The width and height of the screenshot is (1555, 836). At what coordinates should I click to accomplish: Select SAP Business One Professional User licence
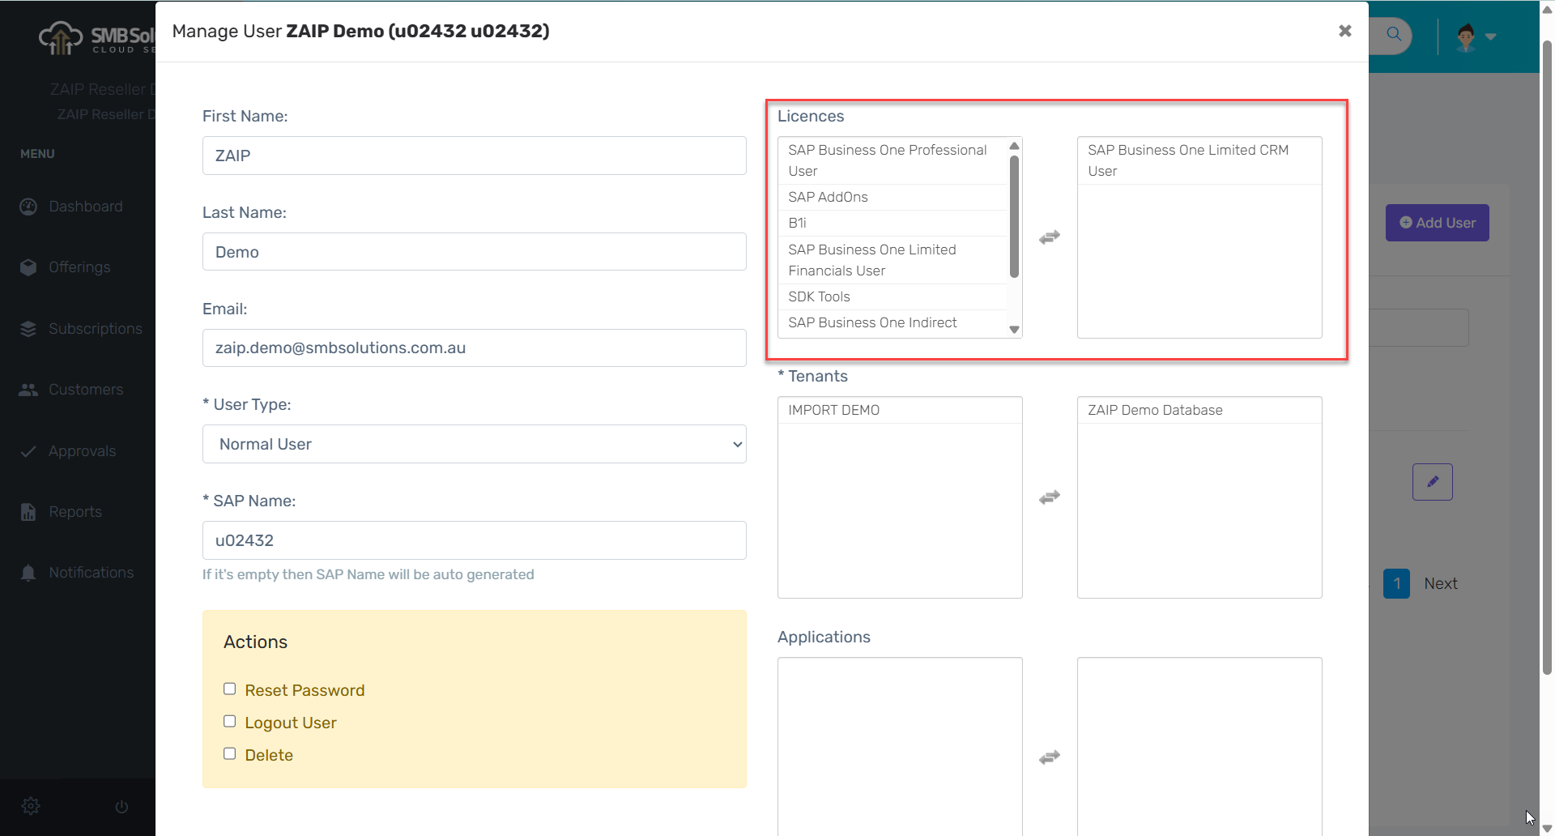[x=893, y=160]
